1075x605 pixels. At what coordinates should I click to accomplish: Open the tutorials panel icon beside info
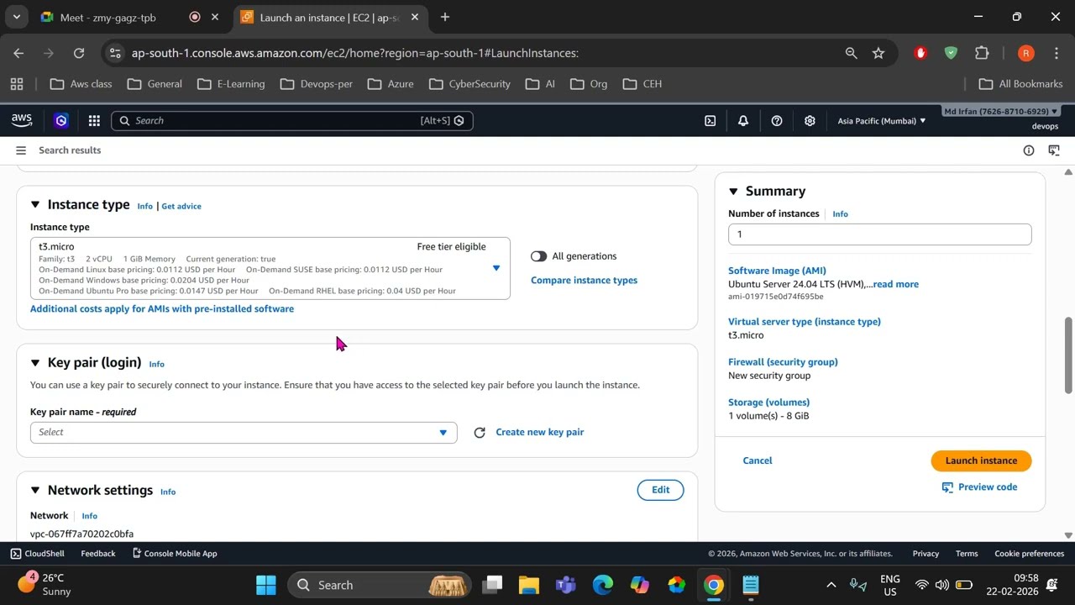pos(1054,150)
